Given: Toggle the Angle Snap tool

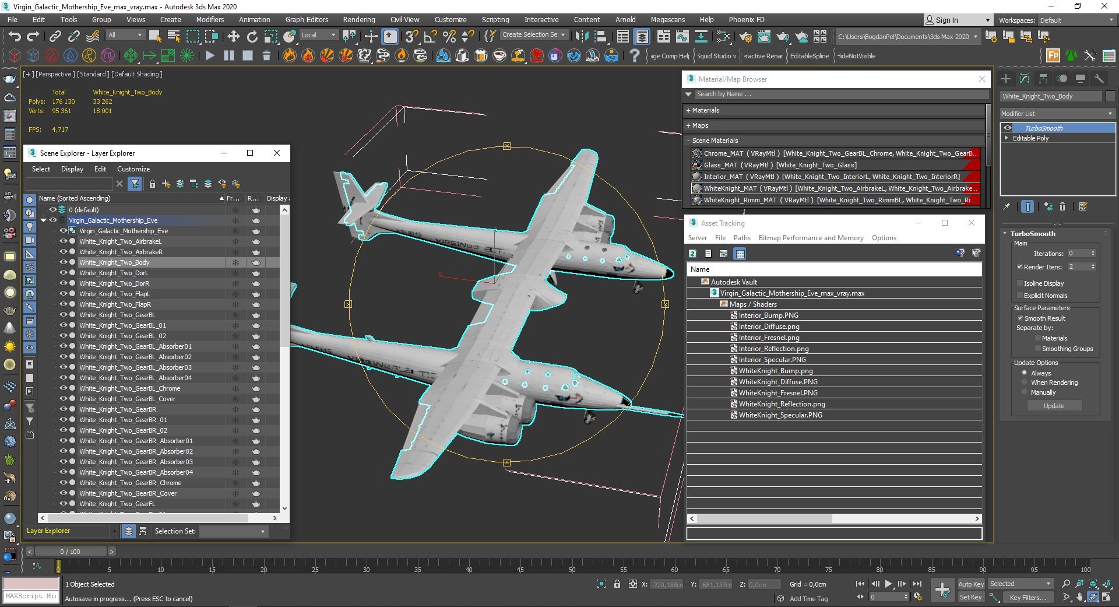Looking at the screenshot, I should click(430, 36).
